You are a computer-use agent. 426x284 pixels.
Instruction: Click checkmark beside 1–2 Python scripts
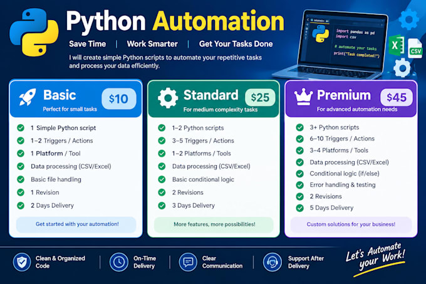tap(162, 128)
